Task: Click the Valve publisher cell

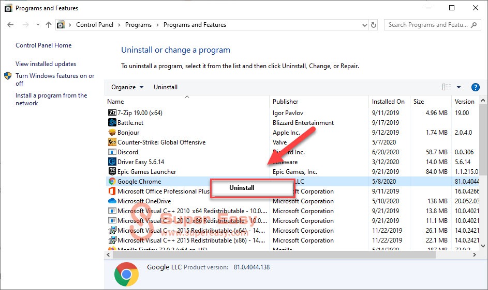Action: (280, 142)
